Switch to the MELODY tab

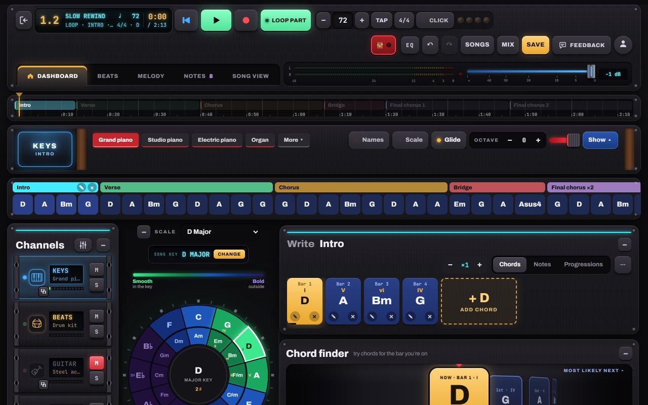click(151, 76)
